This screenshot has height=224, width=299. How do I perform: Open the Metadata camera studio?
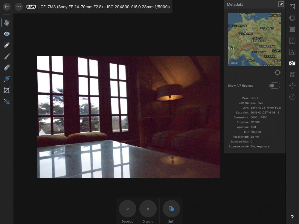tap(292, 63)
